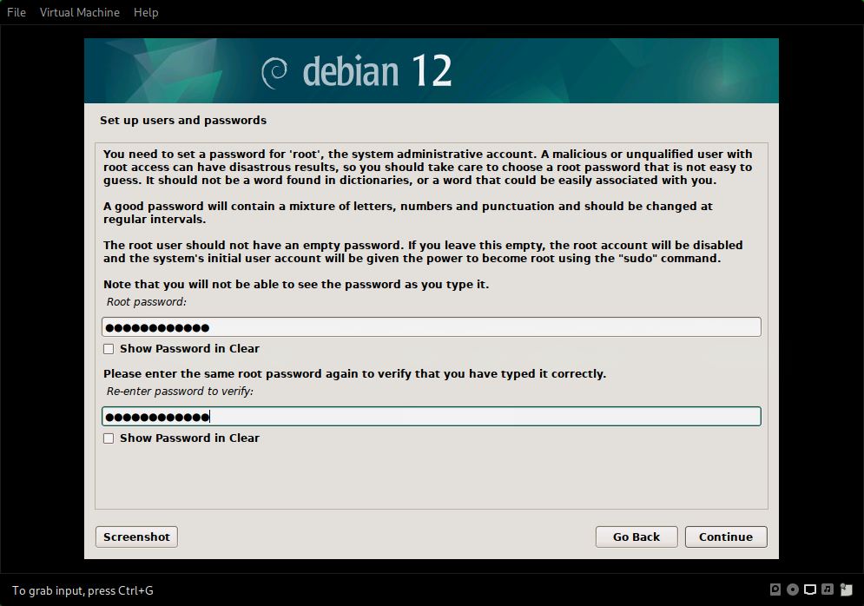Viewport: 864px width, 606px height.
Task: Open the File menu
Action: [x=16, y=12]
